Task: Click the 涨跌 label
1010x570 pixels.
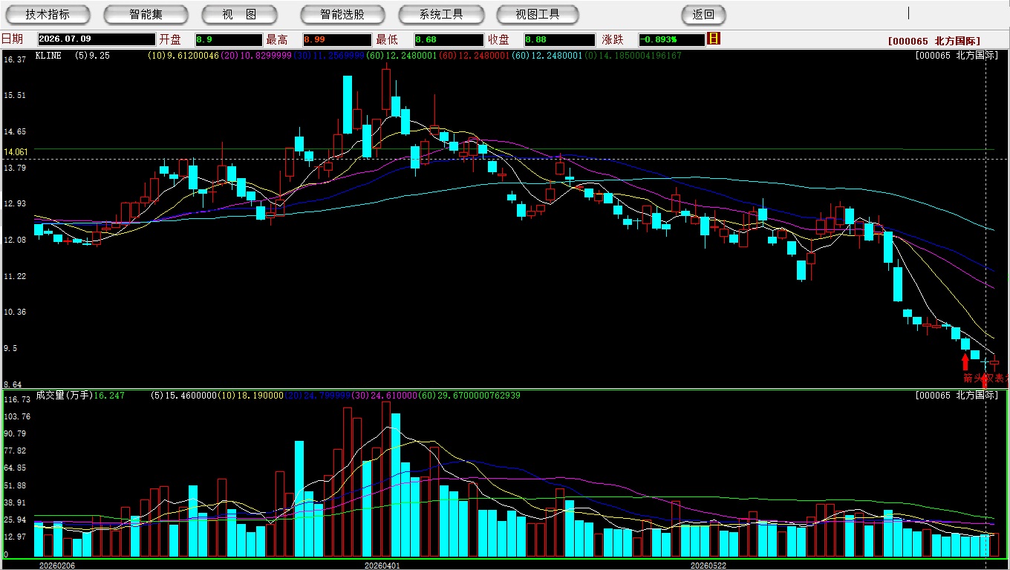Action: tap(613, 39)
